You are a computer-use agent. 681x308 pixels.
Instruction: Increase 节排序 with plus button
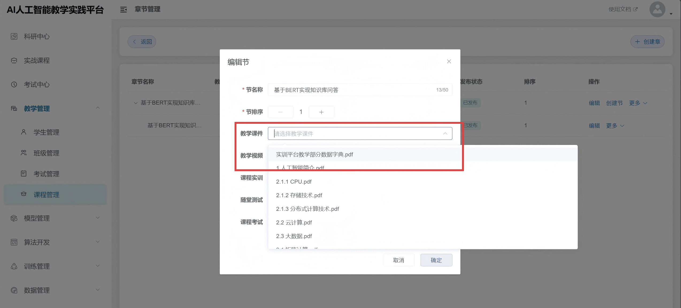(321, 112)
